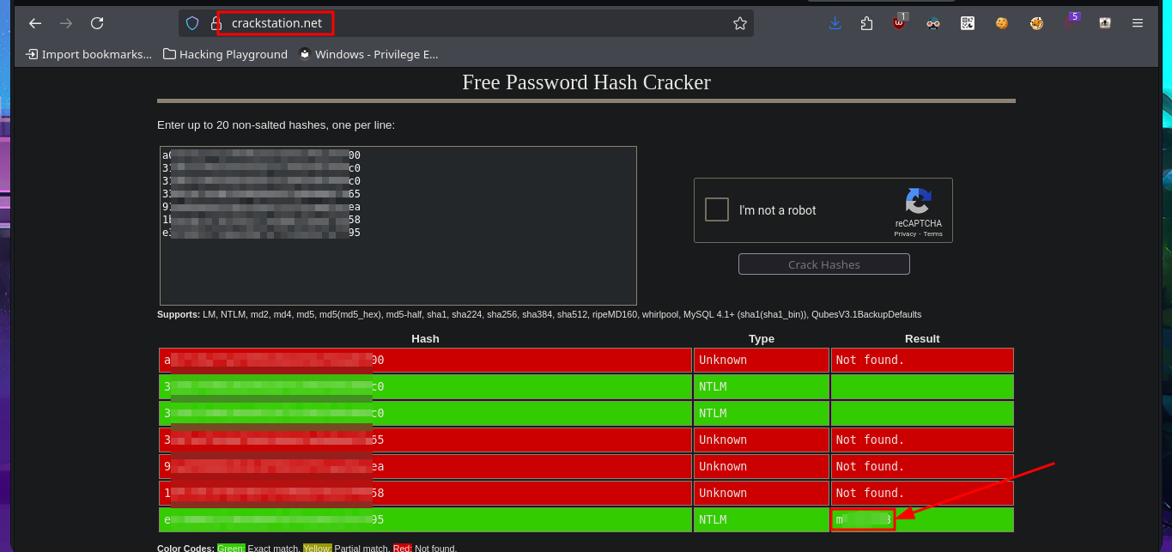Open the Windows - Privilege E... bookmark

tap(368, 54)
